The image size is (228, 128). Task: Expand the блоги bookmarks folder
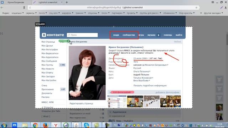pyautogui.click(x=105, y=13)
